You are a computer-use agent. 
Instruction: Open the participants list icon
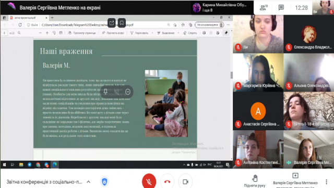(264, 8)
